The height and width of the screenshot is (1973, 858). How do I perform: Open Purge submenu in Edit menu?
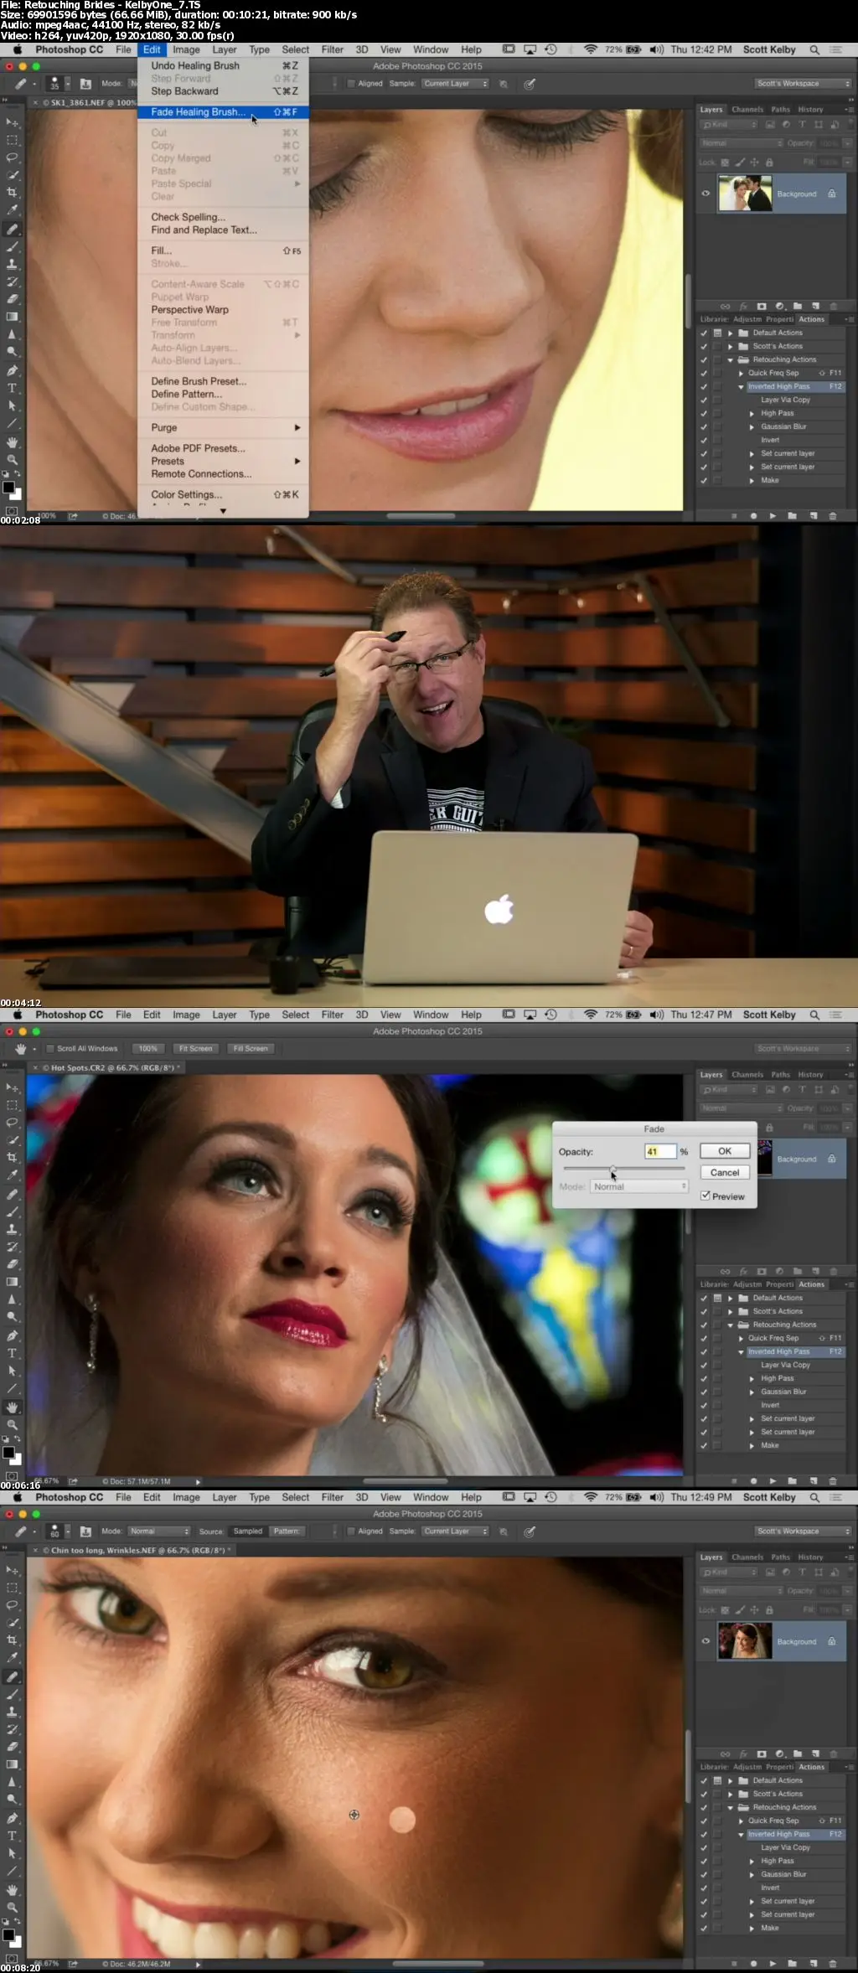223,427
